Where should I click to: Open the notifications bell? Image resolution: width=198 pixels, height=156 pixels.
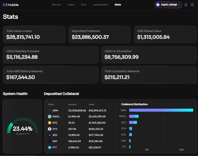click(186, 5)
